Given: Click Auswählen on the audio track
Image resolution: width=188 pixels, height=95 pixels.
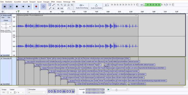Looking at the screenshot, I should pyautogui.click(x=6, y=55).
